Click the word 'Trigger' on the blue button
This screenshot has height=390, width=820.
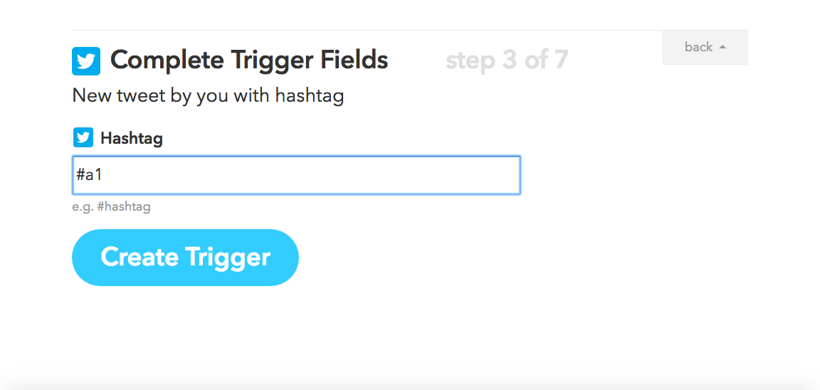(x=228, y=257)
